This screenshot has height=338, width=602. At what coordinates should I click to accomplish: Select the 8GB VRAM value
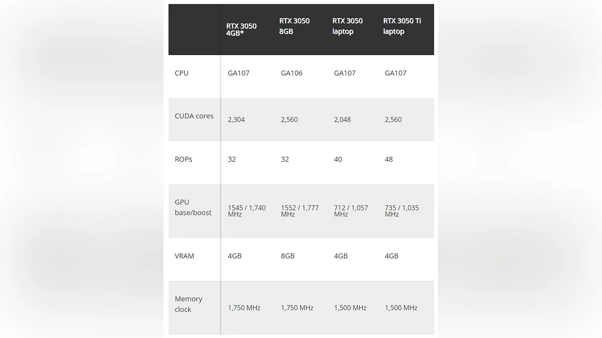[287, 256]
